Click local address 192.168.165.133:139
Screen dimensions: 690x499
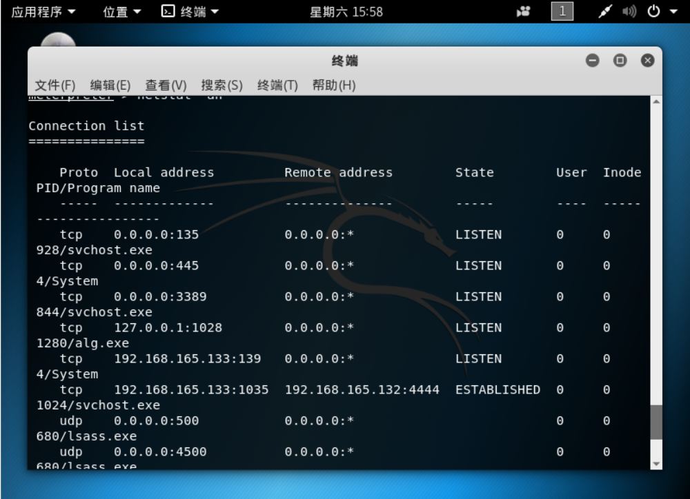click(188, 359)
